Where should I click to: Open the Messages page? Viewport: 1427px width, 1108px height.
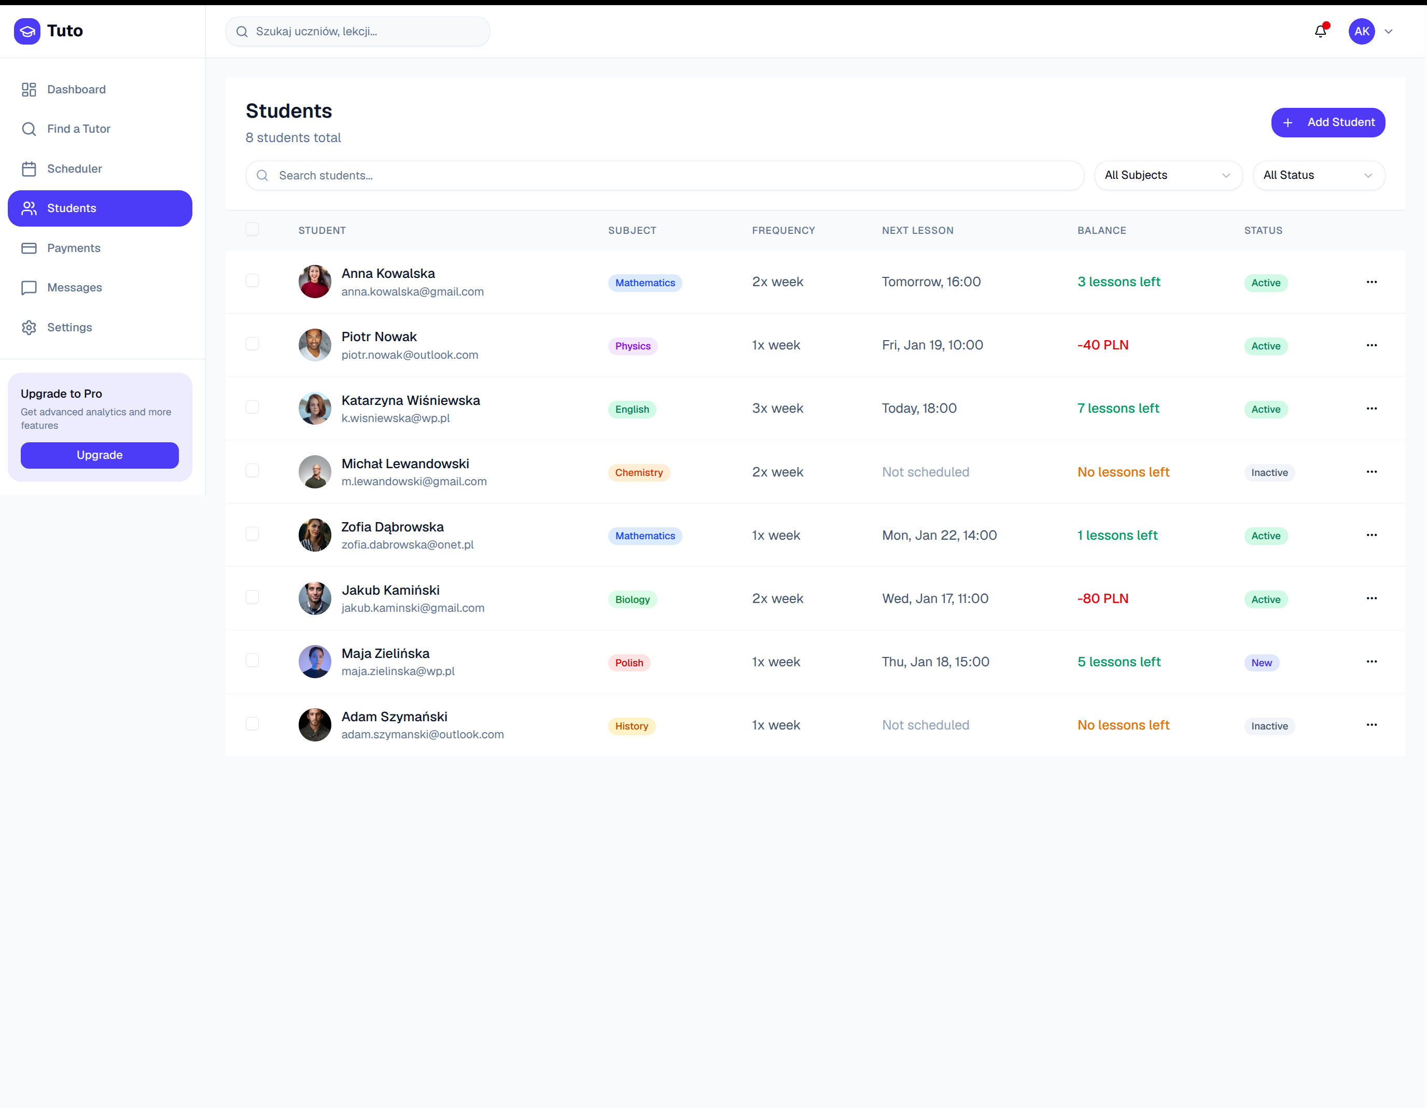point(100,288)
